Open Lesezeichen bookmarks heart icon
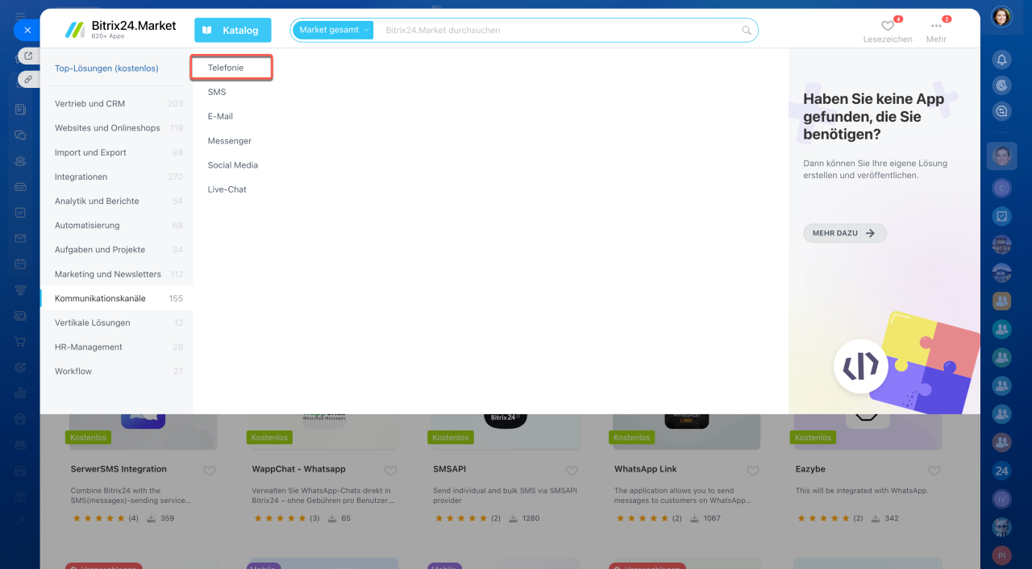1032x569 pixels. pos(887,26)
